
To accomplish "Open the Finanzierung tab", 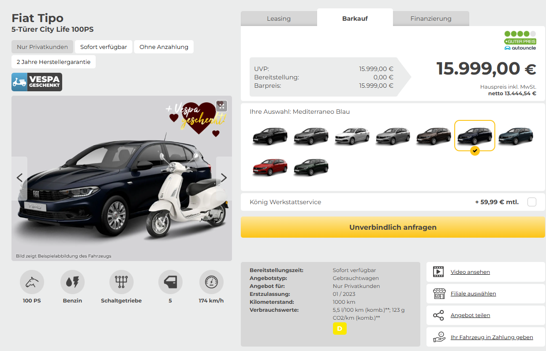I will [x=430, y=19].
